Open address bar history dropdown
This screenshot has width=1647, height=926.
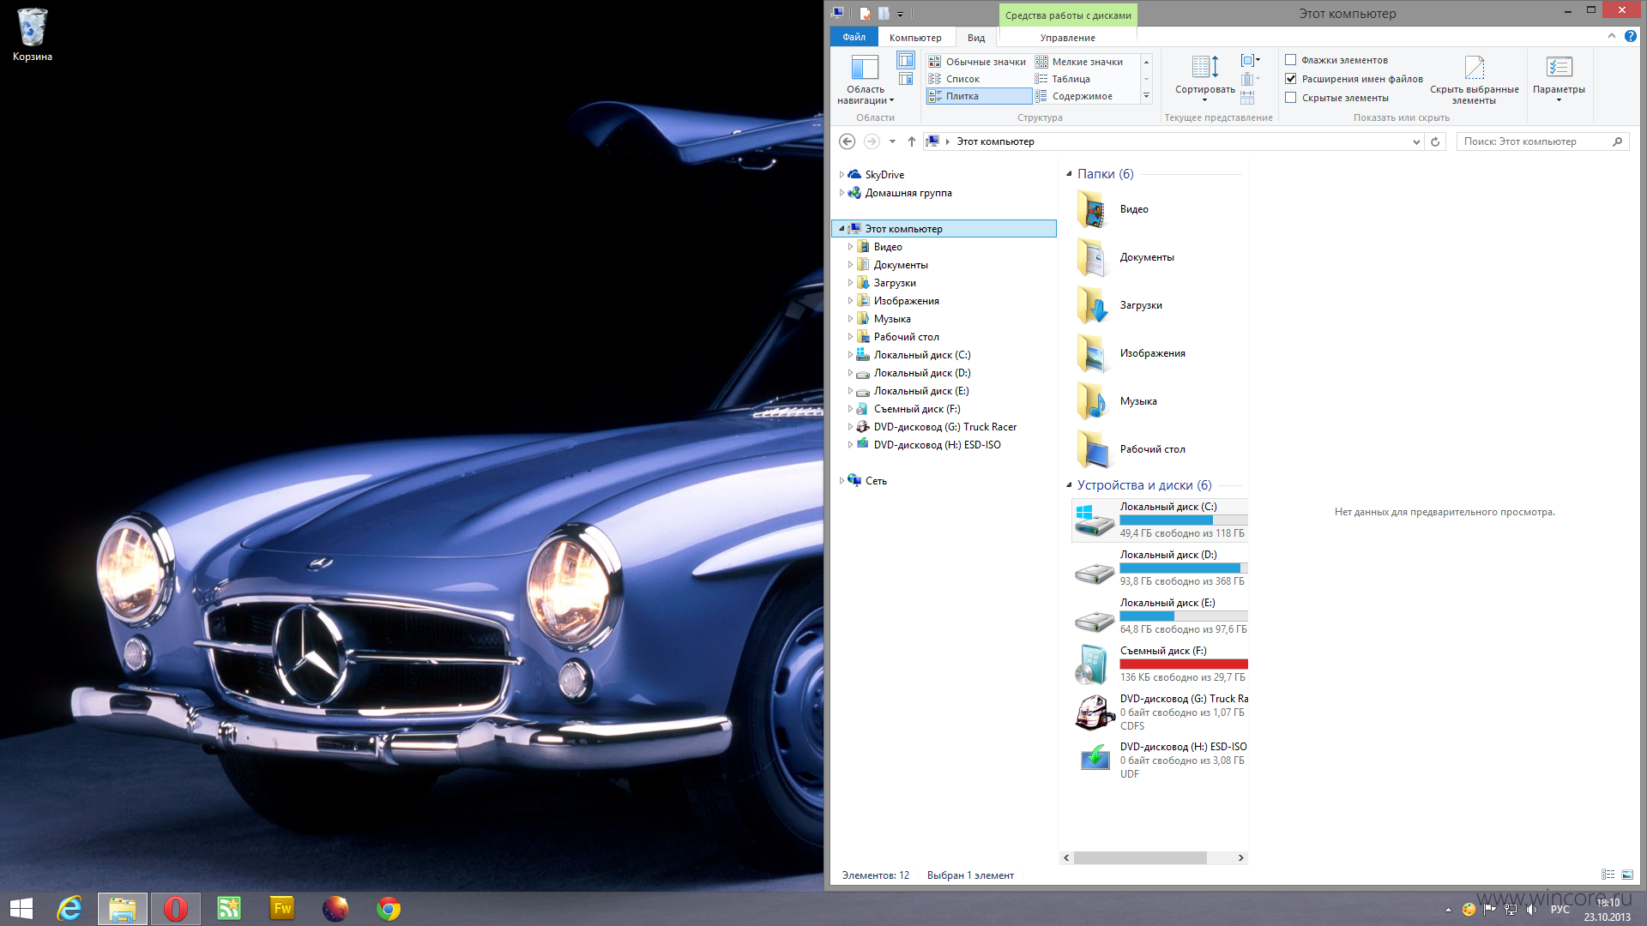coord(1416,141)
